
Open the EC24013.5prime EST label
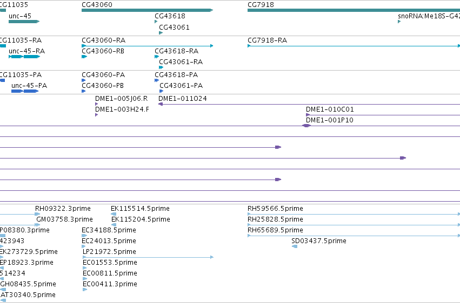109,241
